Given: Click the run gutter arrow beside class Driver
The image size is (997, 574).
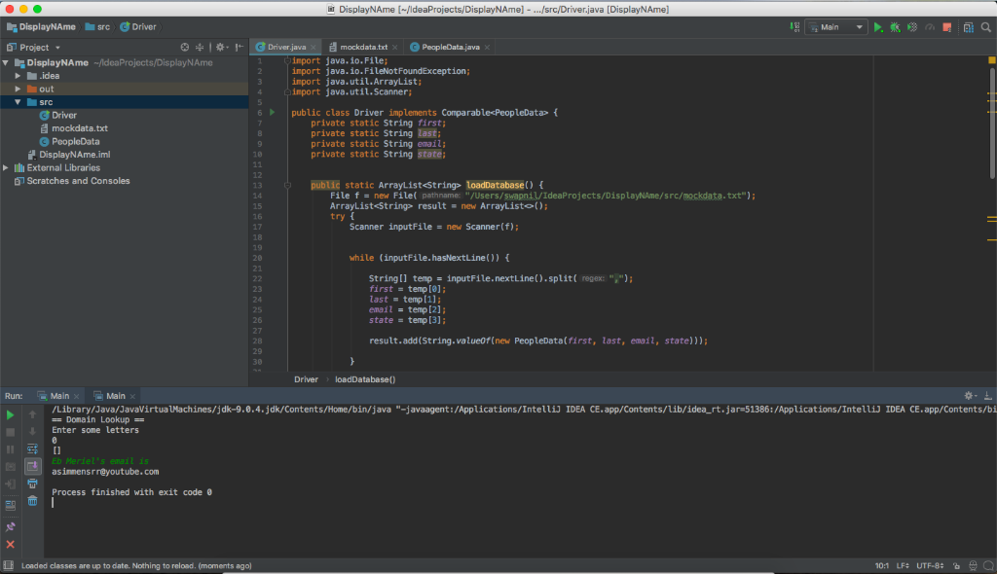Looking at the screenshot, I should (273, 113).
